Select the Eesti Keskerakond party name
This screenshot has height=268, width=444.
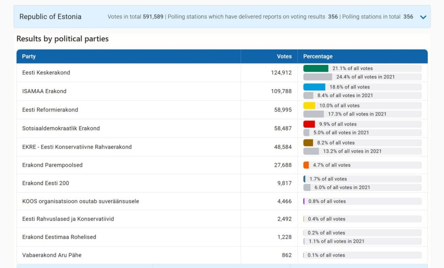click(46, 73)
